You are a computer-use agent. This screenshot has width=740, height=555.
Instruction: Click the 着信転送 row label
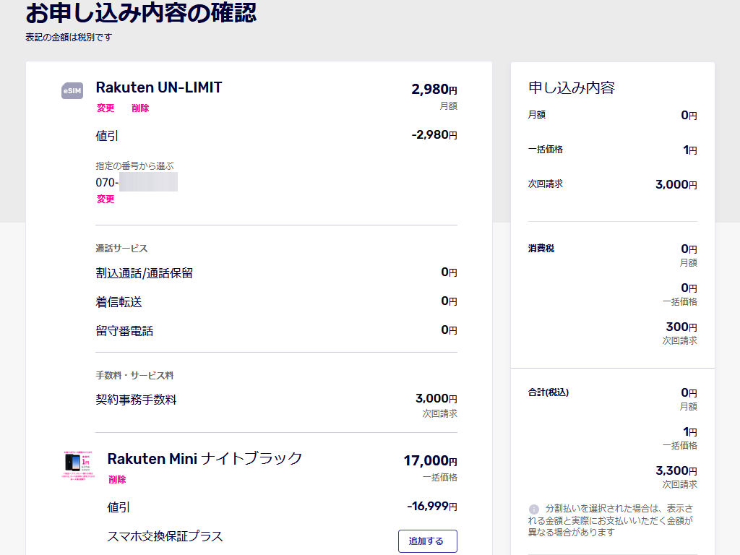point(119,302)
